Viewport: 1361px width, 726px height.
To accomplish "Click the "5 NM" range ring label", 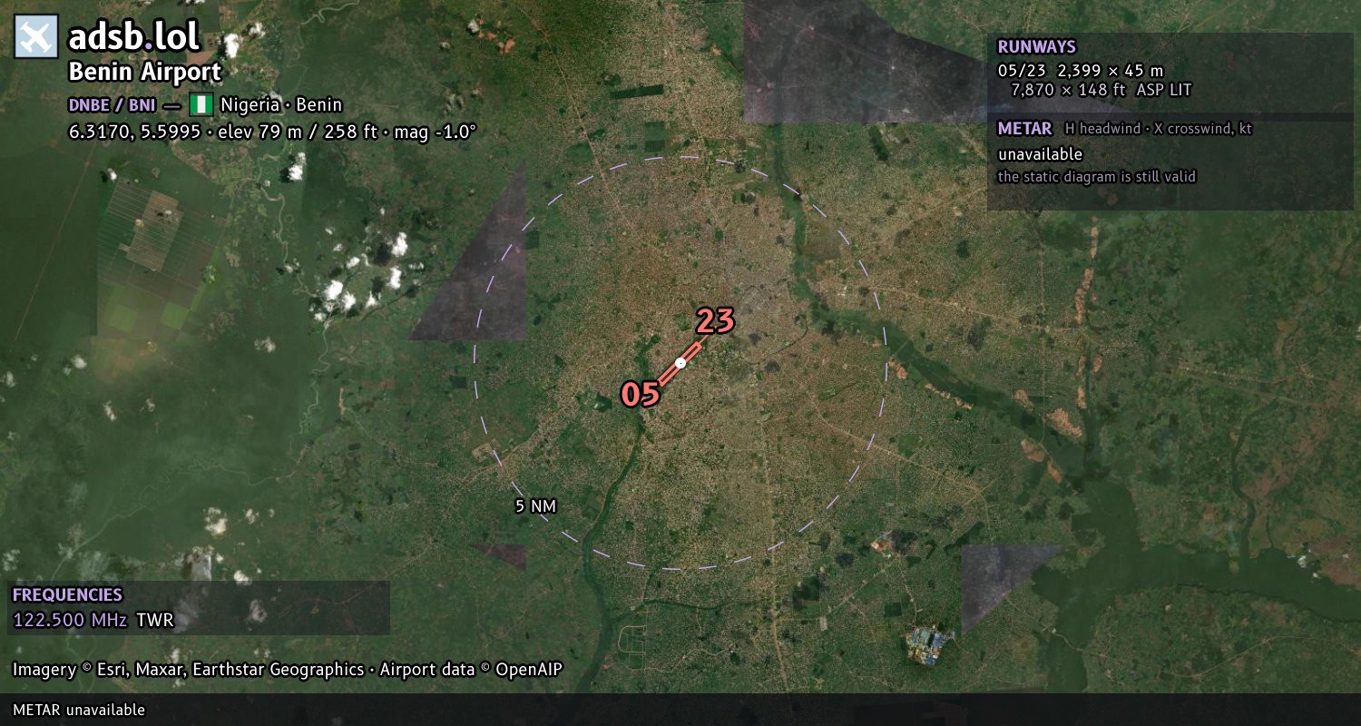I will [535, 506].
